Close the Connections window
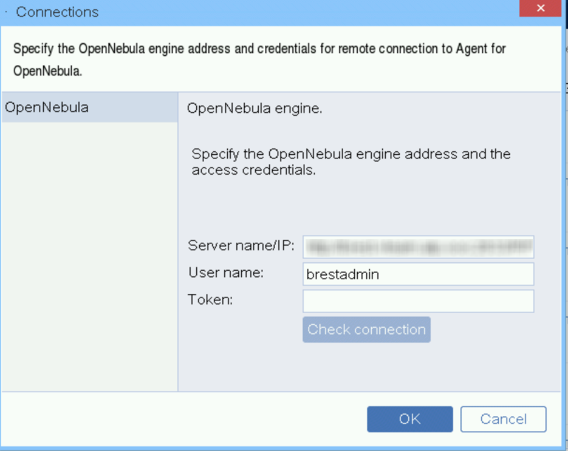 [x=541, y=8]
